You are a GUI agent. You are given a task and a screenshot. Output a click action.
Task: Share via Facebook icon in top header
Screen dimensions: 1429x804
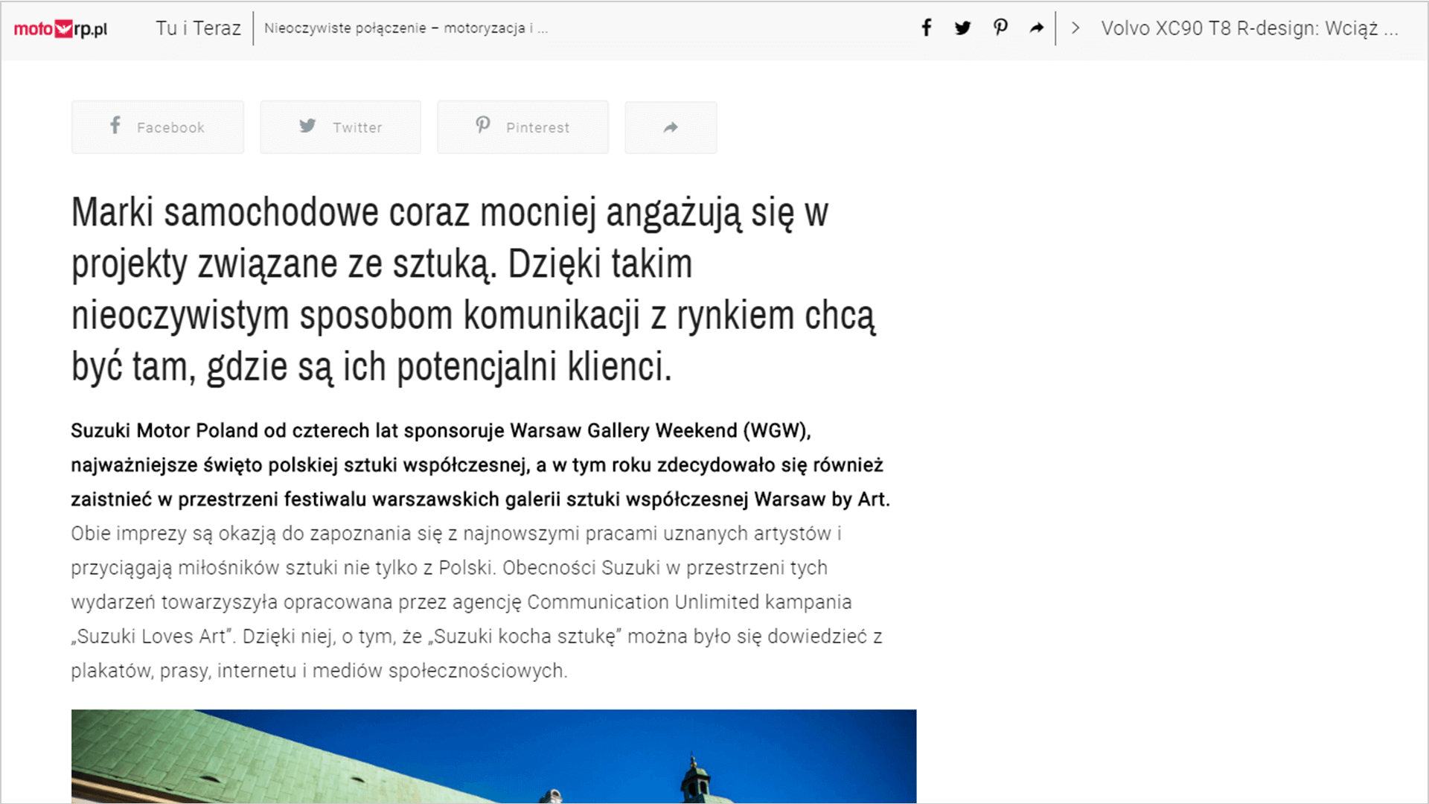(926, 28)
